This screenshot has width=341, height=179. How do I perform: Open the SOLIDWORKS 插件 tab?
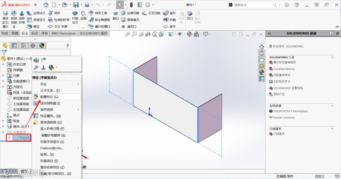93,33
